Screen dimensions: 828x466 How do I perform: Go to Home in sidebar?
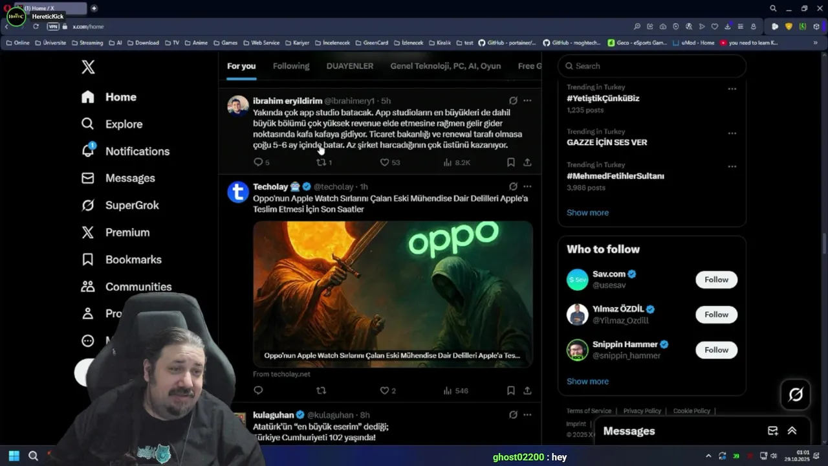(109, 97)
